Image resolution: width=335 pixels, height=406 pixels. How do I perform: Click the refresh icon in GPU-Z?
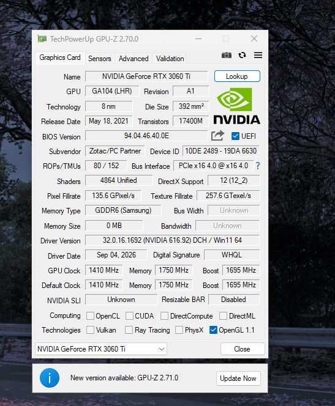pyautogui.click(x=242, y=55)
